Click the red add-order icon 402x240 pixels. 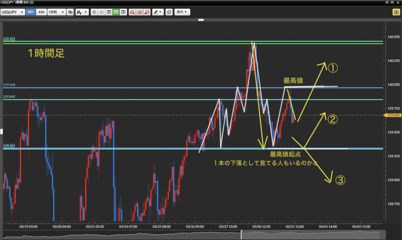coord(132,12)
